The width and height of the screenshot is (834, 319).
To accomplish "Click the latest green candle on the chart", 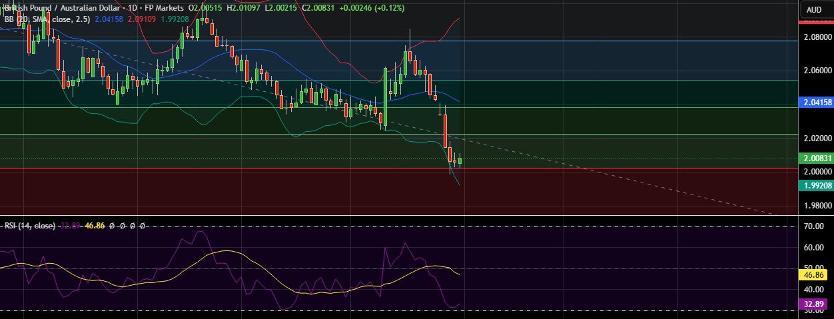I will (460, 160).
